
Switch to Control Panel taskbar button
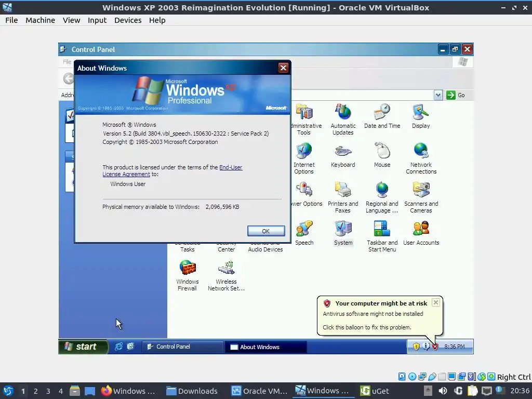(182, 347)
